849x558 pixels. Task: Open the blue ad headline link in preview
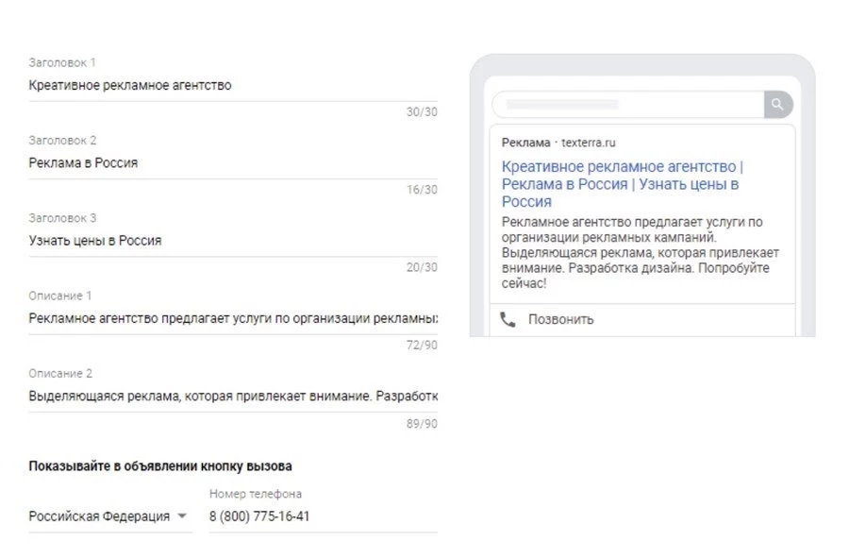point(620,184)
